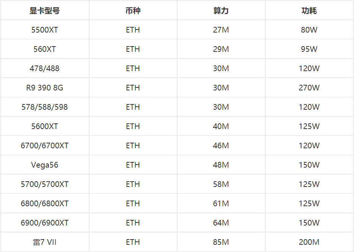Select the 功耗 column header
Viewport: 354px width, 252px height.
coord(309,11)
